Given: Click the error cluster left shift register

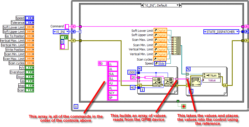Looking at the screenshot, I should click(73, 41).
